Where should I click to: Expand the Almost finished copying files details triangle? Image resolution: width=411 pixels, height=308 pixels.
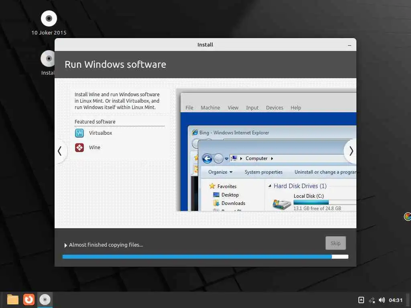[x=65, y=245]
